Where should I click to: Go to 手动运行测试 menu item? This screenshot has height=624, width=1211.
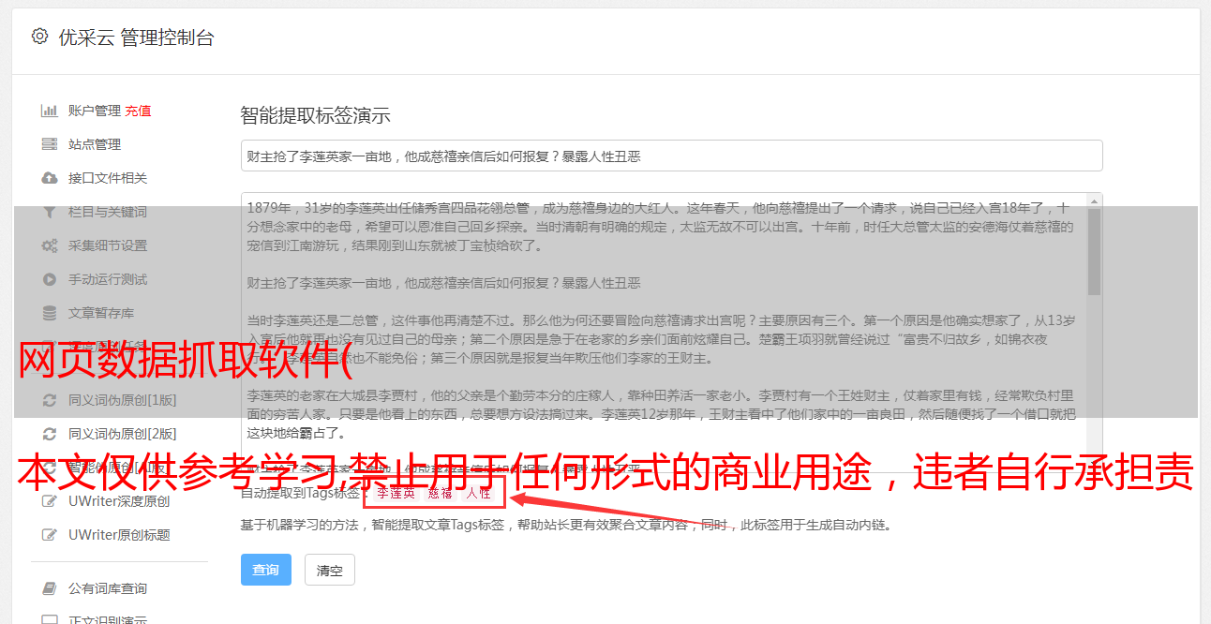tap(108, 279)
